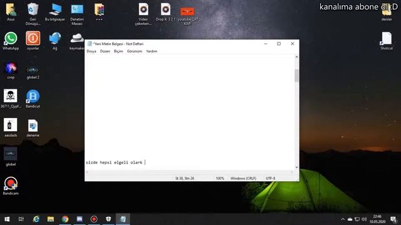Screen dimensions: 401x225
Task: Maximize the Notepad window
Action: pos(279,44)
